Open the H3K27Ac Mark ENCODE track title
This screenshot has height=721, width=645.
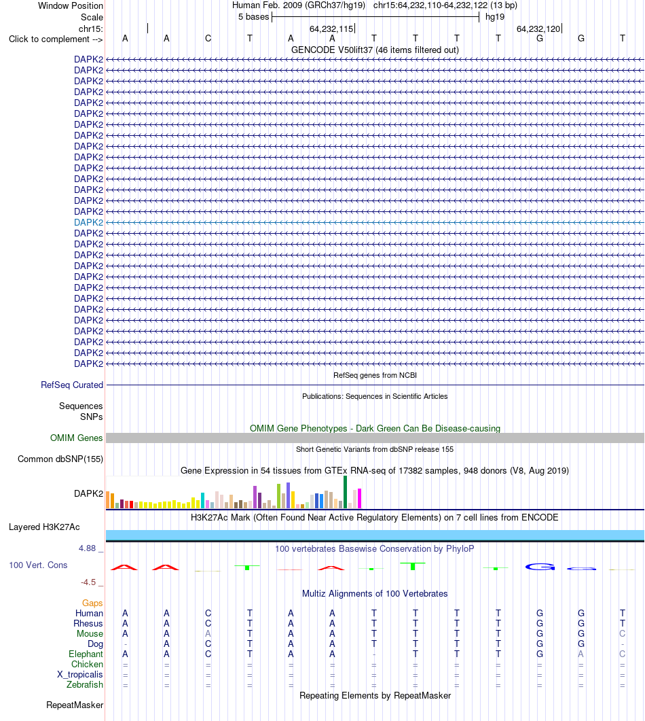click(x=375, y=517)
